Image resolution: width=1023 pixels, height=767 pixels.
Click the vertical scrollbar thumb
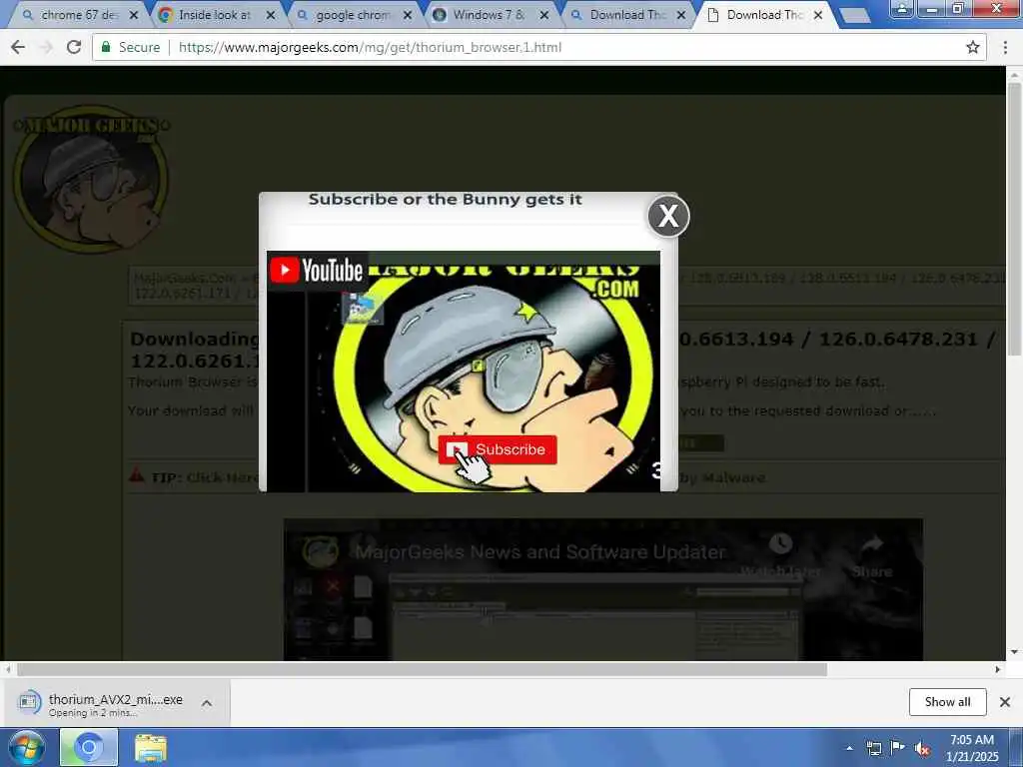pyautogui.click(x=1014, y=219)
